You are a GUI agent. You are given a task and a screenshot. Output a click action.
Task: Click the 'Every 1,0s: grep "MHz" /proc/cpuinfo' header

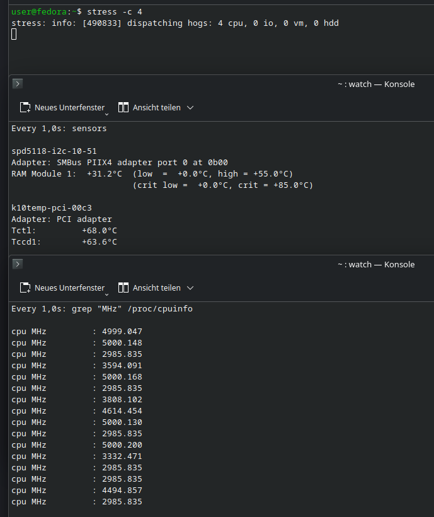coord(102,309)
